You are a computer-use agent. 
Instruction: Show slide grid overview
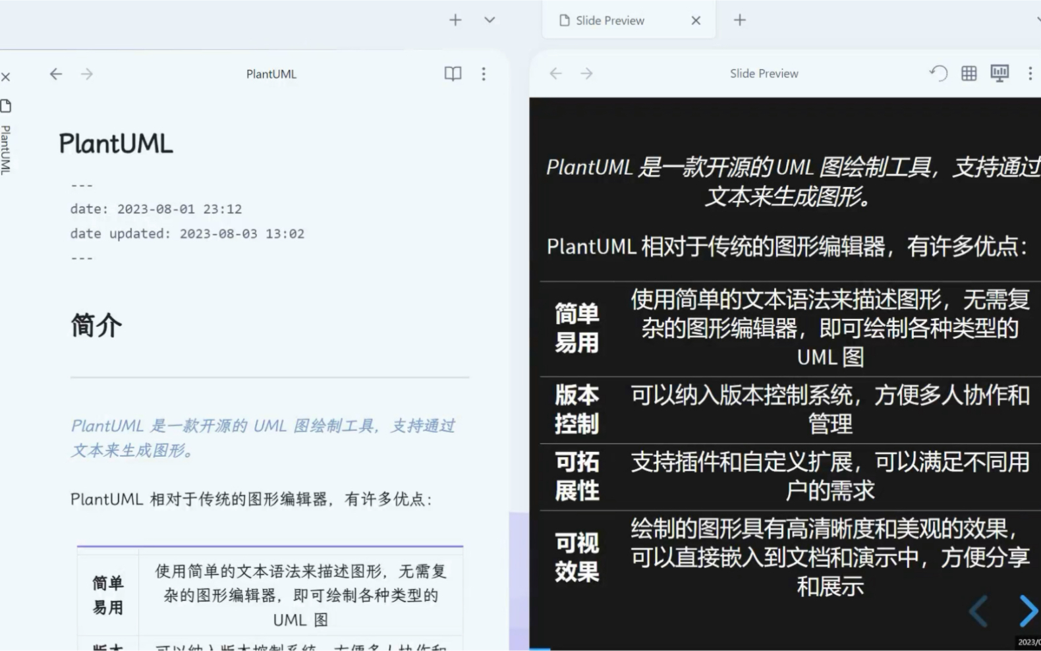click(969, 73)
